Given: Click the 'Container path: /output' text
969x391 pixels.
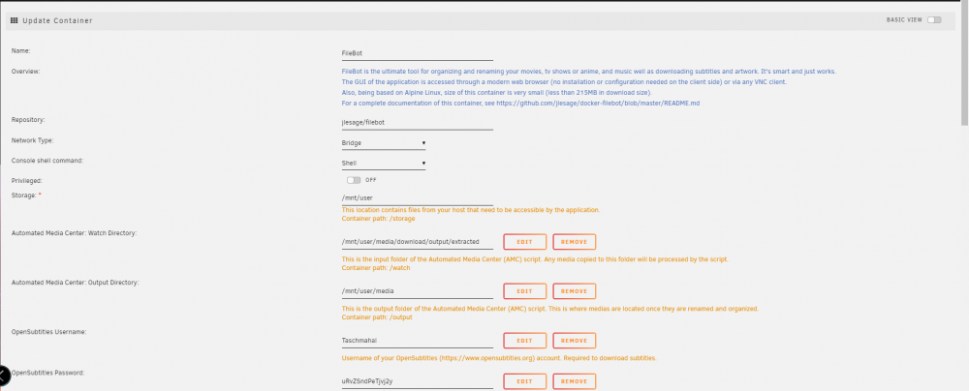Looking at the screenshot, I should [x=377, y=317].
